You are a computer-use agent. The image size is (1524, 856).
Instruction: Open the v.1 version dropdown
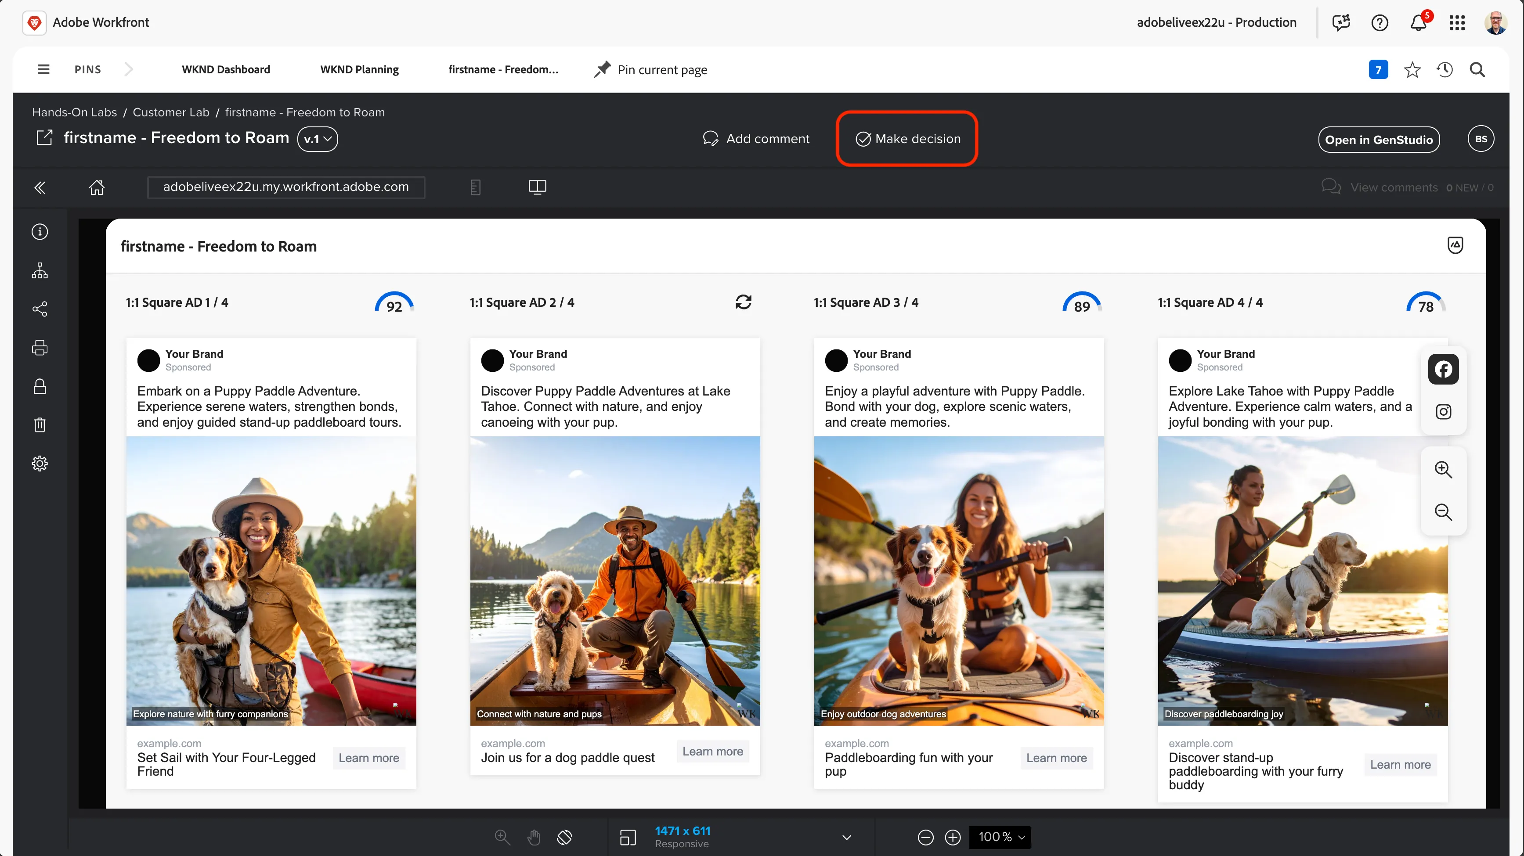pos(318,139)
